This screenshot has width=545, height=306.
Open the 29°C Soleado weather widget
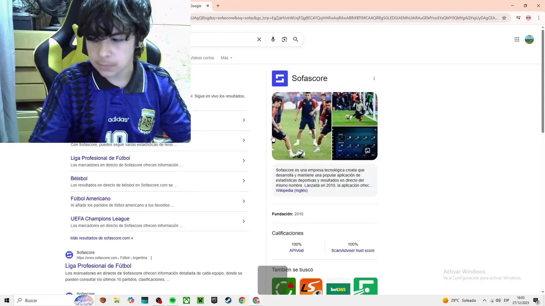point(459,300)
